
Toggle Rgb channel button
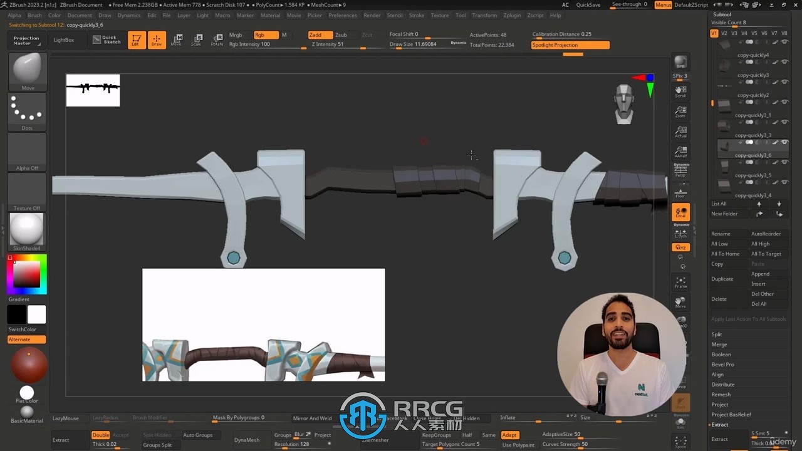pos(266,35)
